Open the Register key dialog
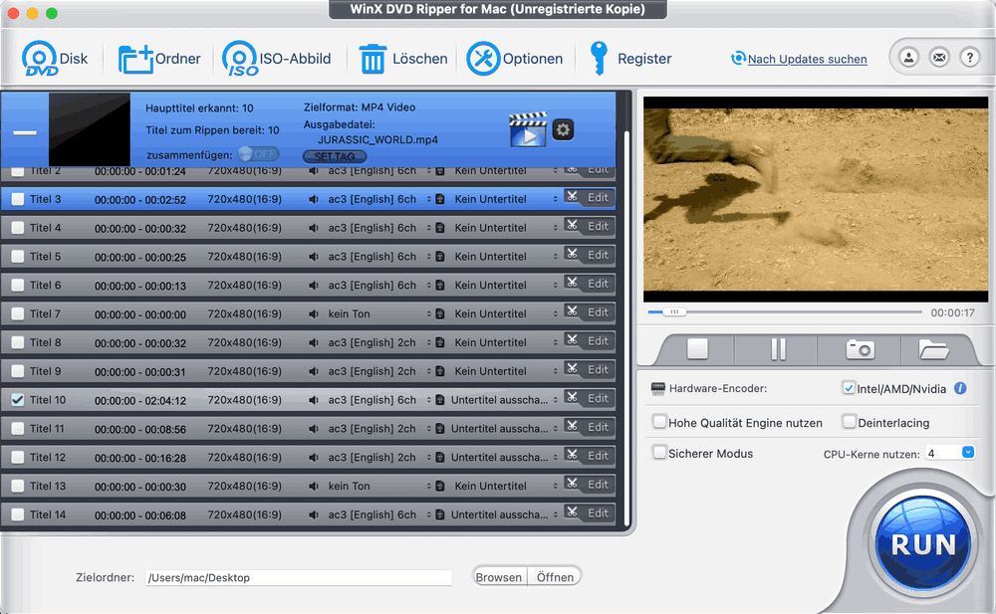996x614 pixels. point(630,59)
